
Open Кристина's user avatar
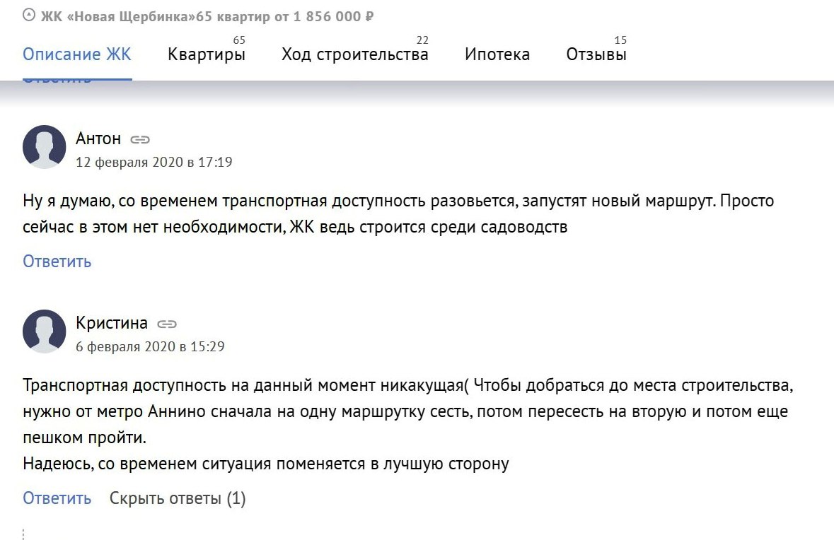[x=44, y=331]
